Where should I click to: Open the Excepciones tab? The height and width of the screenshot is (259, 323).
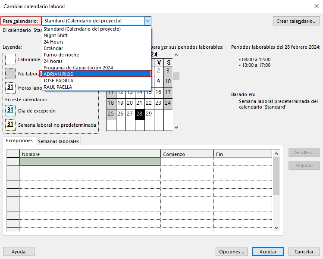pos(19,141)
